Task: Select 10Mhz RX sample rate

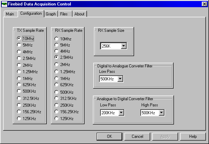Action: click(56, 39)
